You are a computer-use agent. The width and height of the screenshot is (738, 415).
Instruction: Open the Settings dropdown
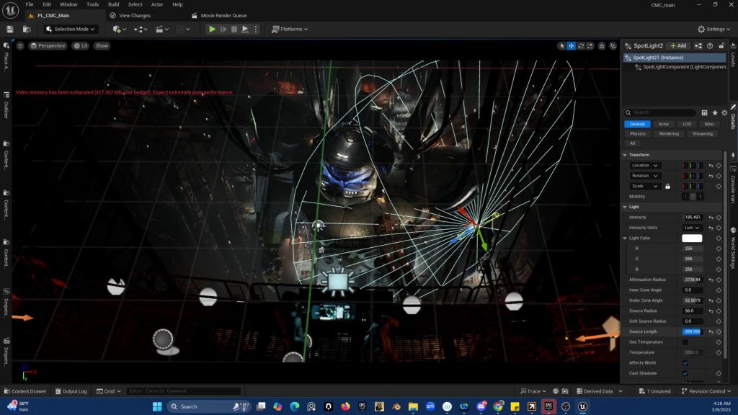(713, 29)
